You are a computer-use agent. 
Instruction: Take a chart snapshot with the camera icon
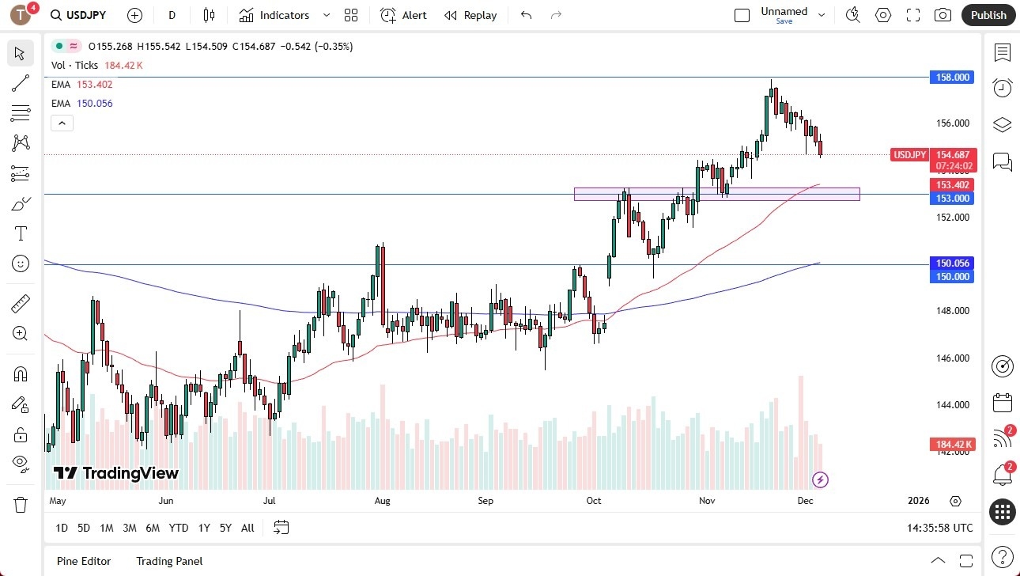pyautogui.click(x=943, y=14)
